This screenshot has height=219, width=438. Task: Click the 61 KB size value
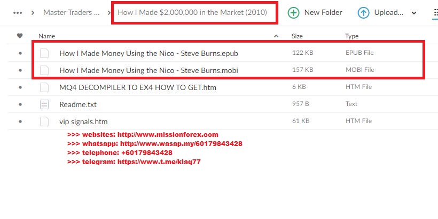pos(301,121)
